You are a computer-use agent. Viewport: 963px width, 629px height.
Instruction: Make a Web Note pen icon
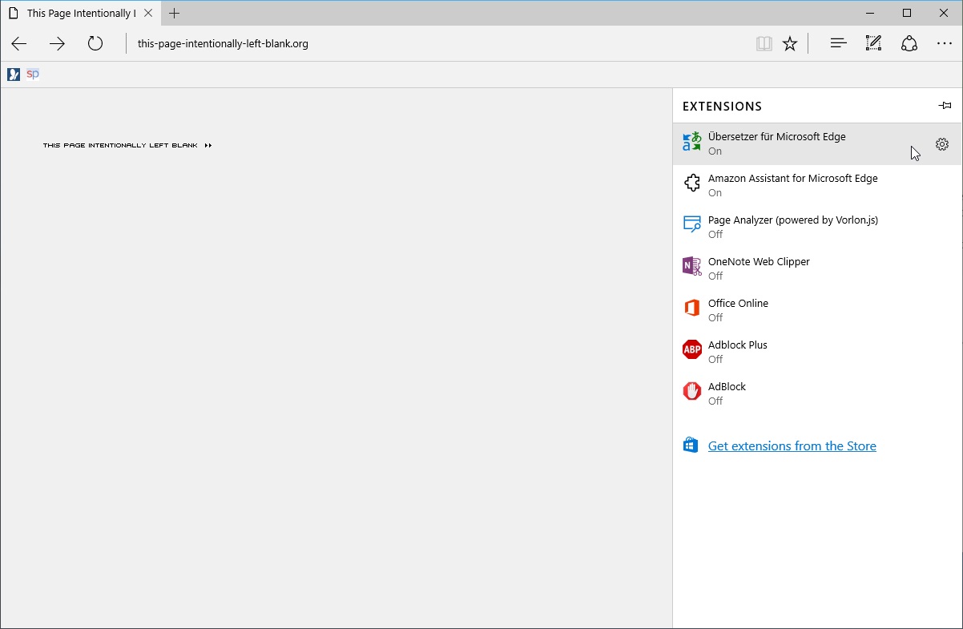(x=873, y=43)
